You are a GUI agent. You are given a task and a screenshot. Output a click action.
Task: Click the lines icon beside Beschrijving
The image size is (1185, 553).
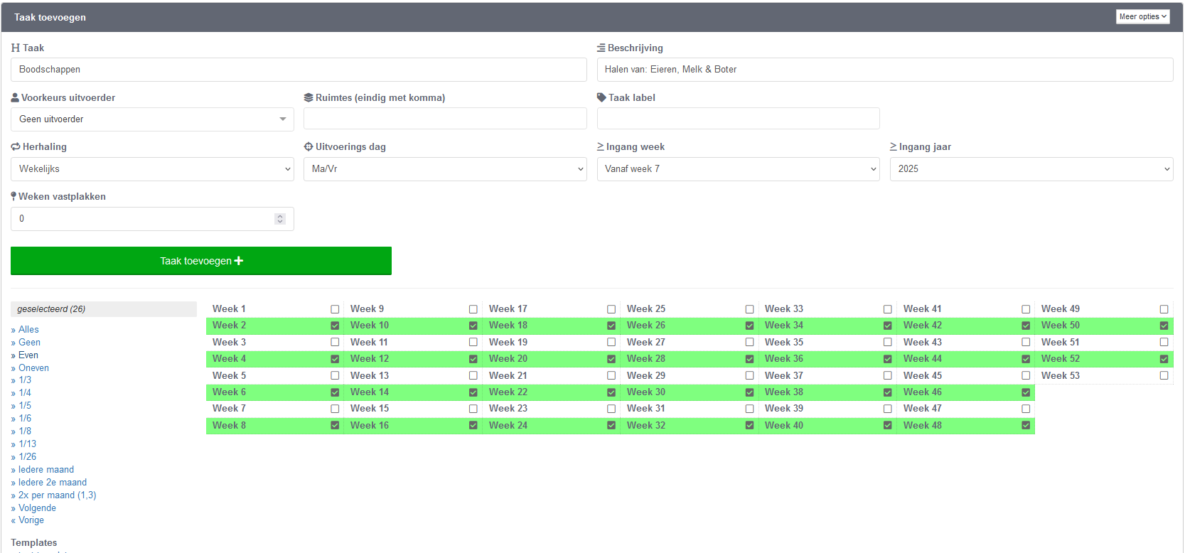click(x=601, y=48)
